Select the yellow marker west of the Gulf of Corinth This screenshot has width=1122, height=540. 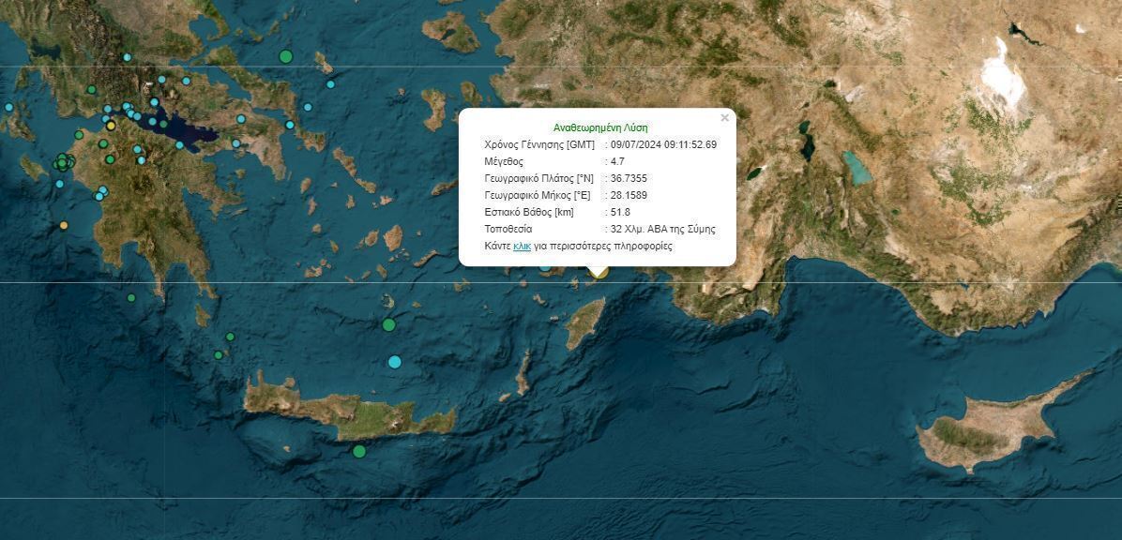point(111,125)
